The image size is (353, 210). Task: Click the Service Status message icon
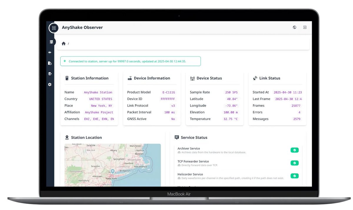click(x=177, y=137)
